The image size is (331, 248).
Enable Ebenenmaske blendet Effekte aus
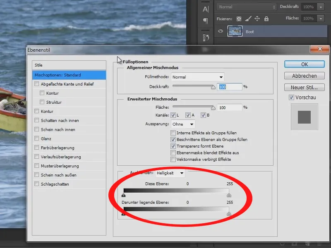173,153
